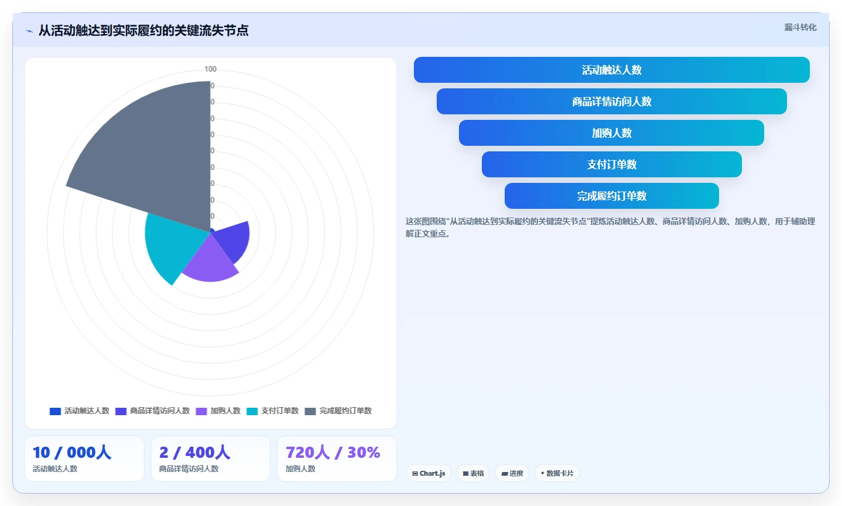The width and height of the screenshot is (842, 506).
Task: Toggle 支付订单数 legend swatch in chart
Action: (252, 411)
